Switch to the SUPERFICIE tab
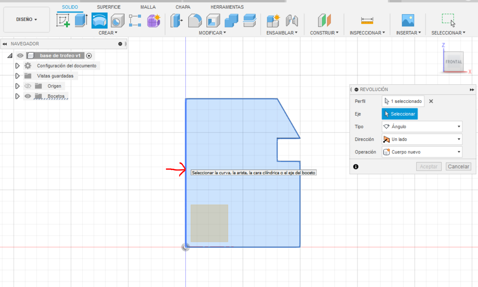This screenshot has height=287, width=478. tap(109, 7)
